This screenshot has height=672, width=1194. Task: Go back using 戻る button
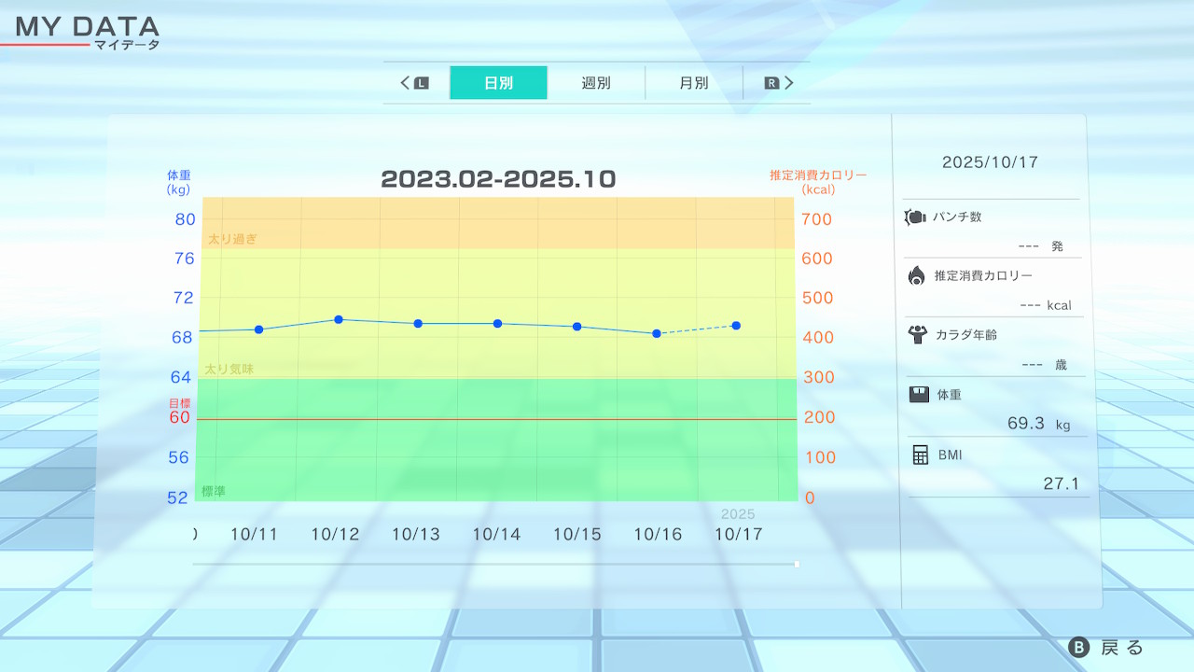point(1106,648)
